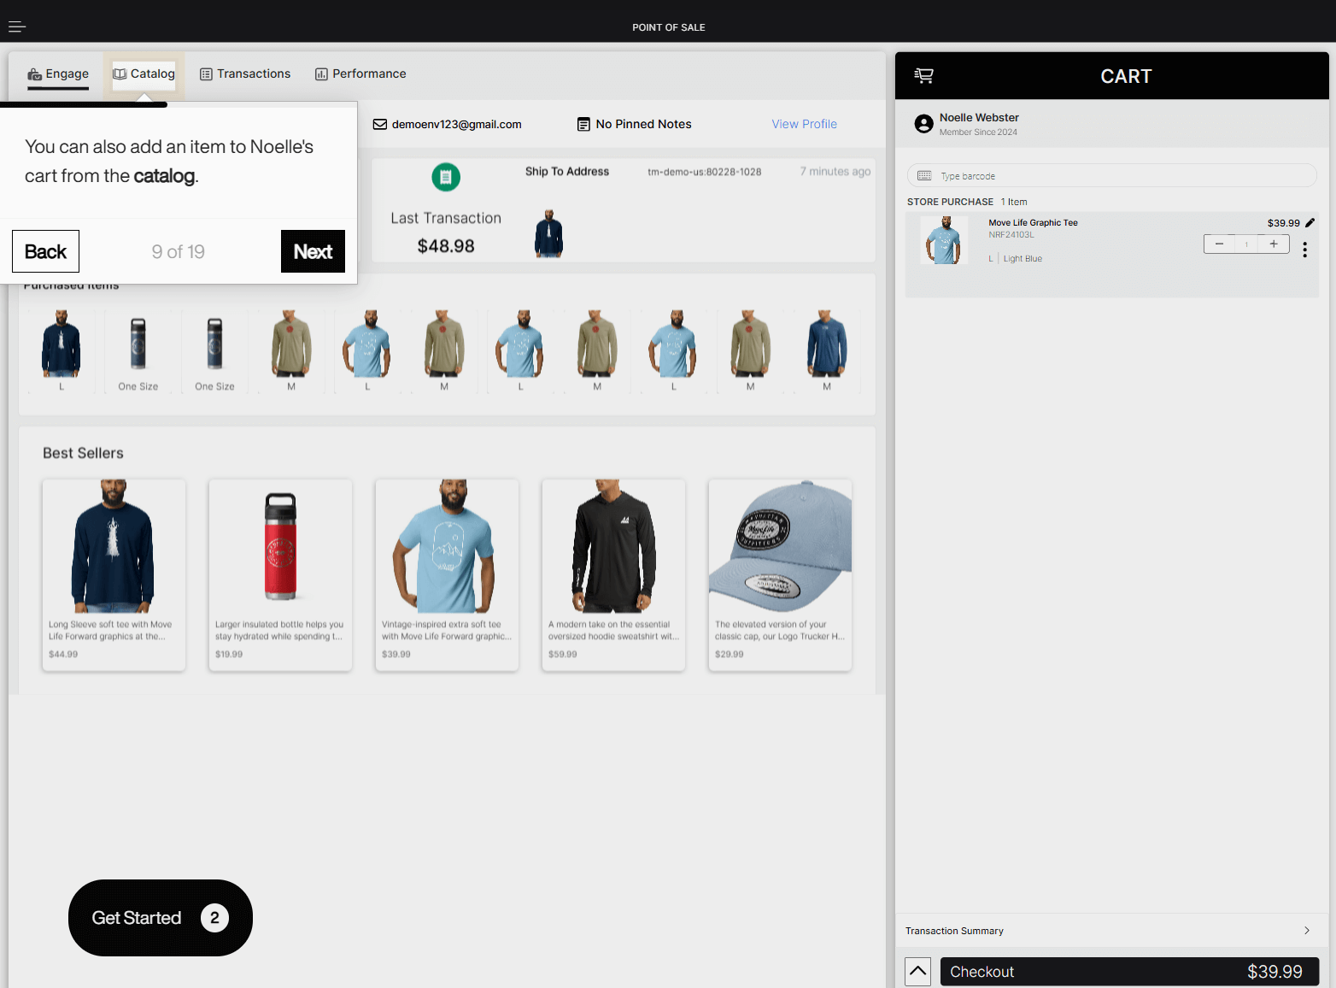Image resolution: width=1336 pixels, height=988 pixels.
Task: Click the Get Started badge number 2
Action: coord(214,918)
